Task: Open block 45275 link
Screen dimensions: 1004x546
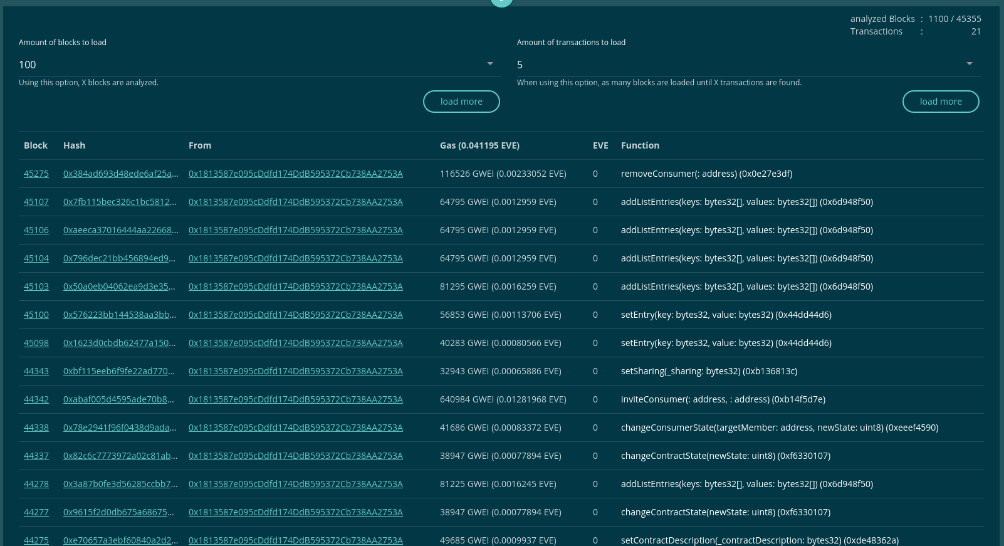Action: click(36, 174)
